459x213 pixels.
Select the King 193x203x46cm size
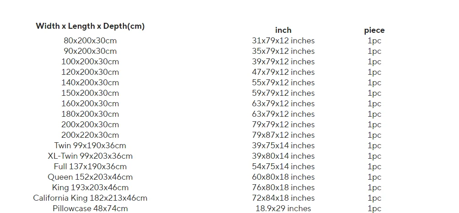point(90,187)
